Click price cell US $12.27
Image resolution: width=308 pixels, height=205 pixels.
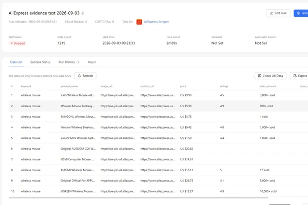point(187,191)
